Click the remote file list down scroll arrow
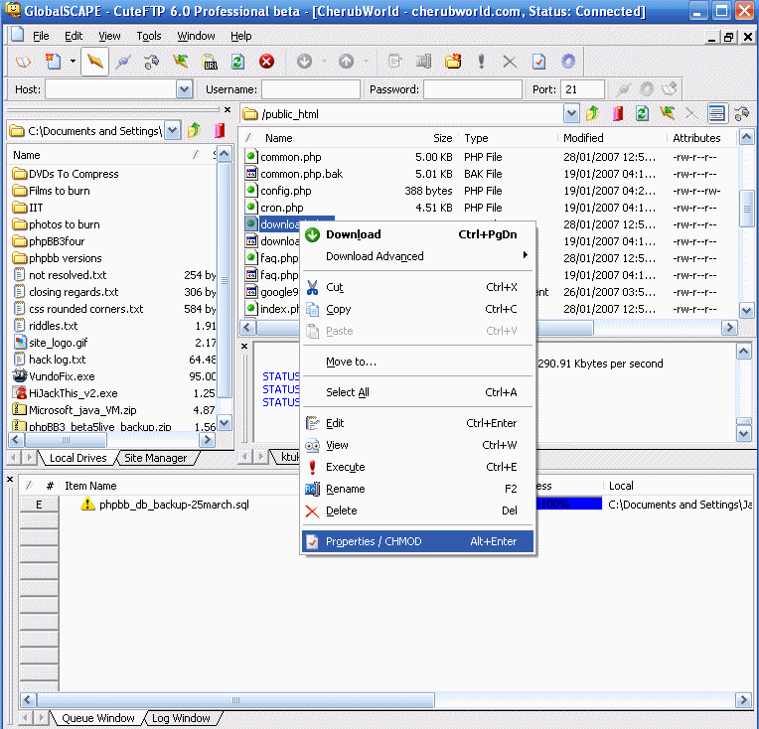 (746, 311)
